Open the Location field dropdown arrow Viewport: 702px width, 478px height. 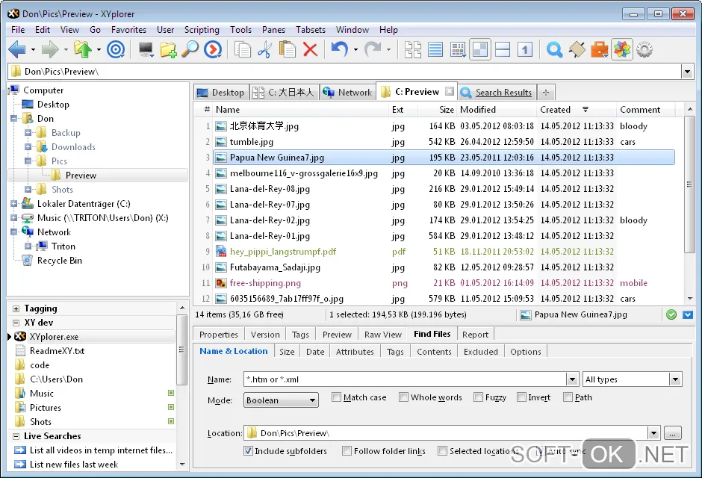[653, 433]
